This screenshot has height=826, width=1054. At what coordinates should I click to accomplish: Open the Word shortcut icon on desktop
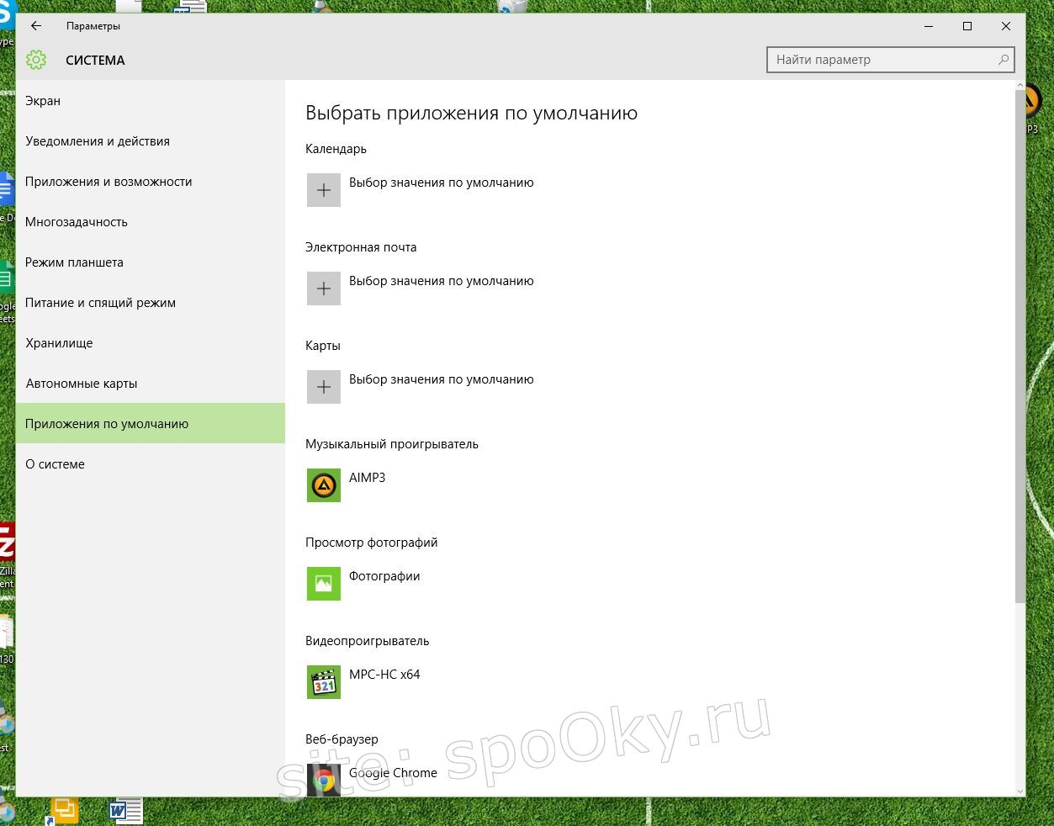[126, 811]
